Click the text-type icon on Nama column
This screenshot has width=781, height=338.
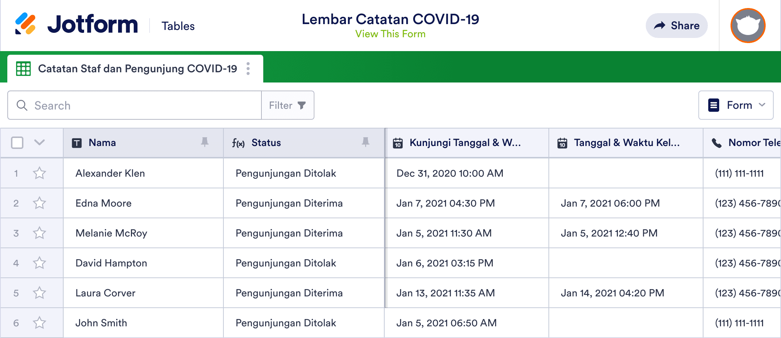tap(77, 143)
